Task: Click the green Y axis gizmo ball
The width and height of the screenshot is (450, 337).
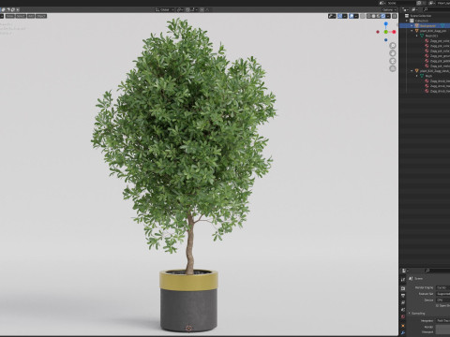Action: click(x=386, y=32)
